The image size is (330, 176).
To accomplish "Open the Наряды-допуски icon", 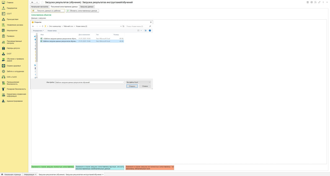I will [x=3, y=48].
